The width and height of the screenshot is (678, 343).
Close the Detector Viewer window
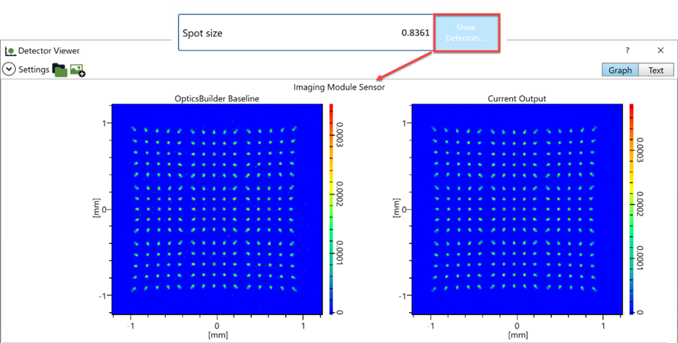pyautogui.click(x=660, y=50)
